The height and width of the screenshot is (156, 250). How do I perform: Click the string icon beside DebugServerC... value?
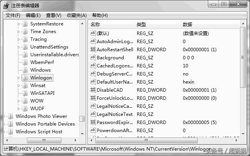(x=93, y=74)
